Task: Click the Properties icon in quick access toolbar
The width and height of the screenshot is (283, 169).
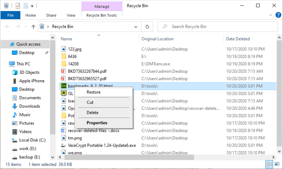Action: point(18,6)
